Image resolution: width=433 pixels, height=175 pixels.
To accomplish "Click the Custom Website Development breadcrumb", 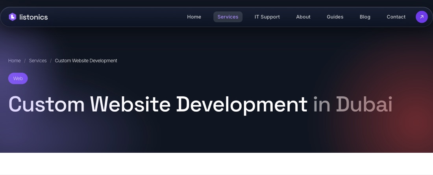I will (86, 61).
